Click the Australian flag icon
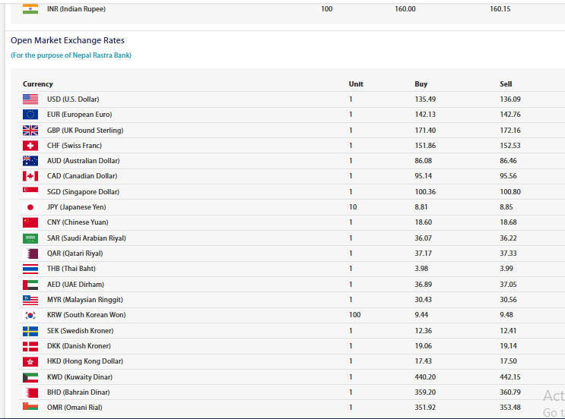The height and width of the screenshot is (419, 565). (30, 161)
